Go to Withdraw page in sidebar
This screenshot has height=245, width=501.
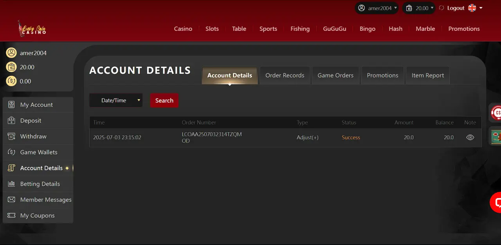(38, 136)
